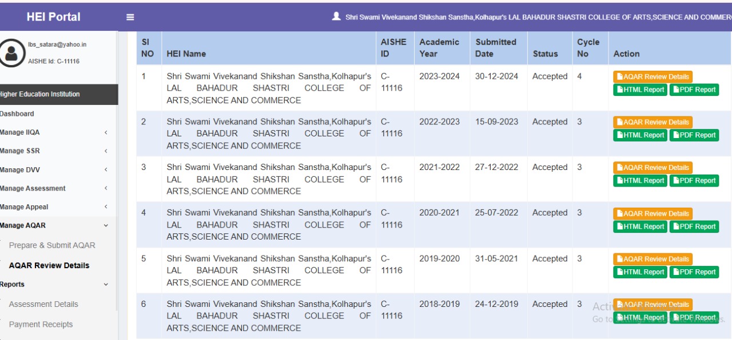Image resolution: width=732 pixels, height=340 pixels.
Task: Click submitted date 25-07-2022
Action: click(x=496, y=213)
